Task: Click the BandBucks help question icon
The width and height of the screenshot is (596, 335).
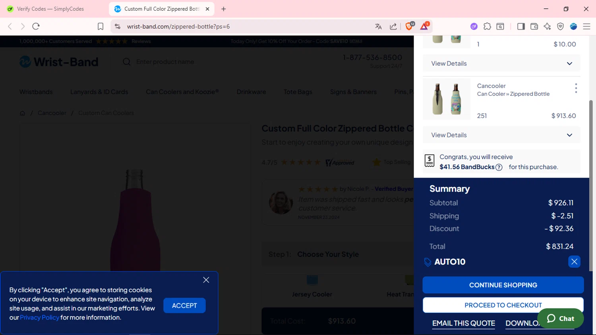Action: tap(499, 167)
